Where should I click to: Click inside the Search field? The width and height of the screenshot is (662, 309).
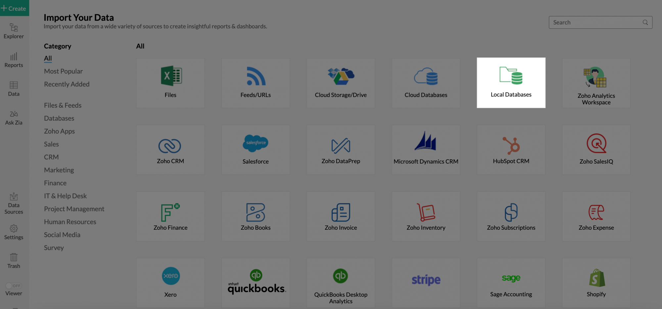[596, 22]
